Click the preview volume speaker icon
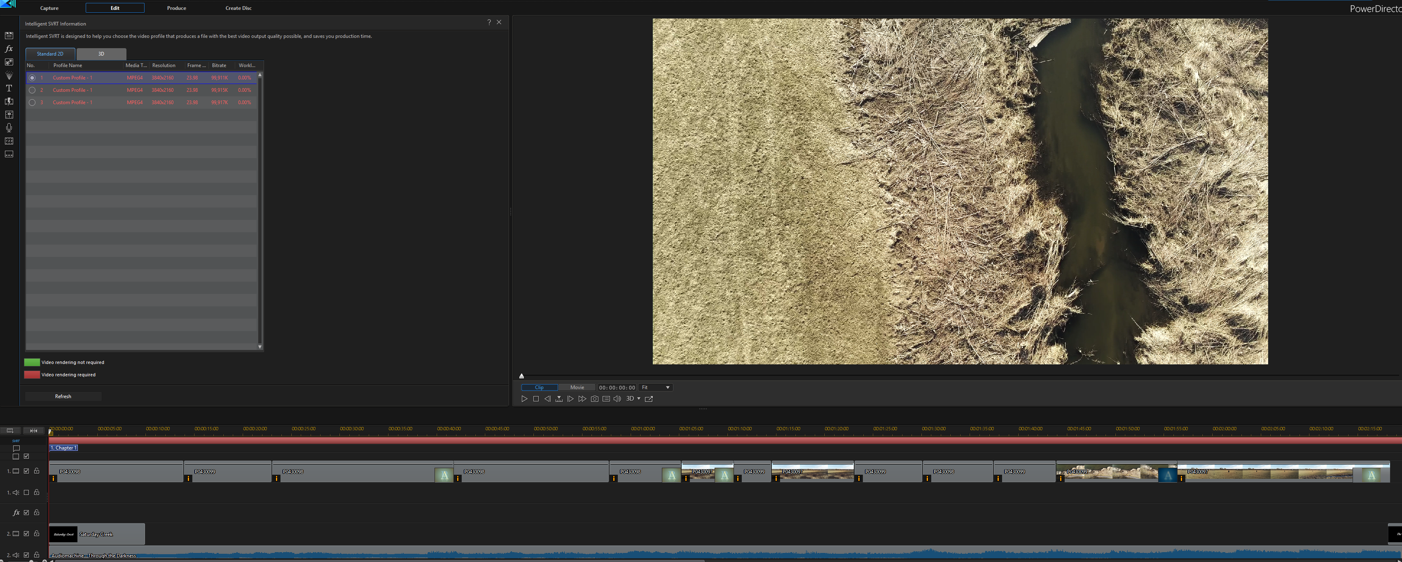1402x562 pixels. point(617,399)
